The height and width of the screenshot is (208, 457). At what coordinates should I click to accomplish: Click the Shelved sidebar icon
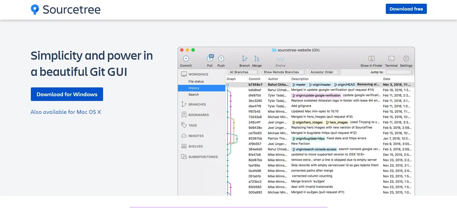pos(184,146)
